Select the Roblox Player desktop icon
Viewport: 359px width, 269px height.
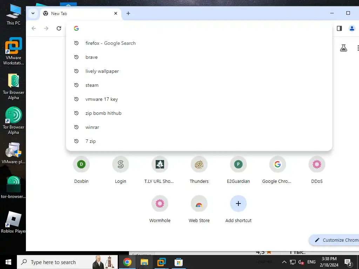tap(13, 222)
